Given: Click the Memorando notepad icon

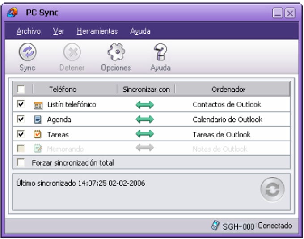Looking at the screenshot, I should pyautogui.click(x=38, y=149).
